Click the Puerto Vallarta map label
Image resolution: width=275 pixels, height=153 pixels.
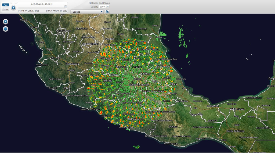click(42, 65)
